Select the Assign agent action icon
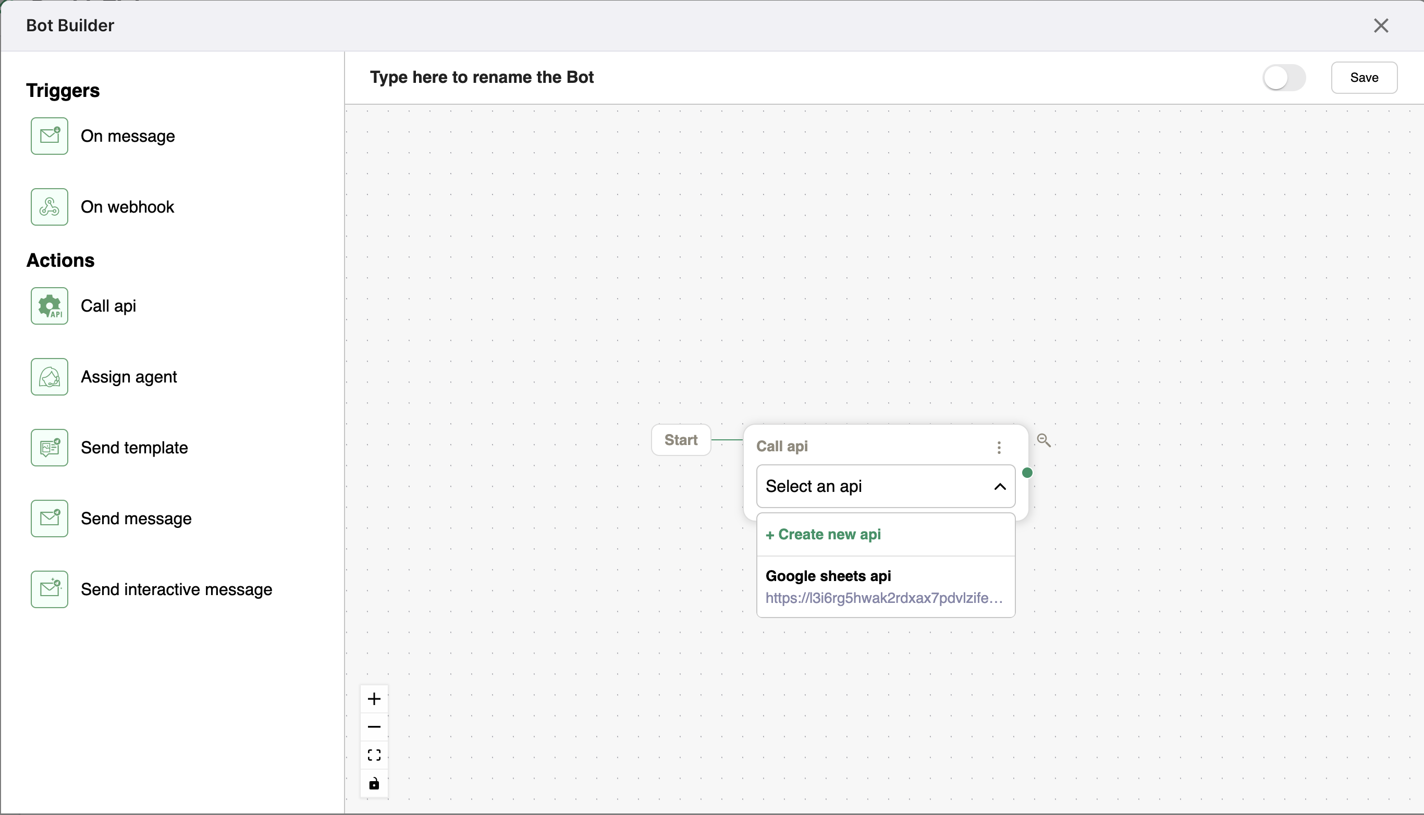The height and width of the screenshot is (815, 1424). click(50, 376)
